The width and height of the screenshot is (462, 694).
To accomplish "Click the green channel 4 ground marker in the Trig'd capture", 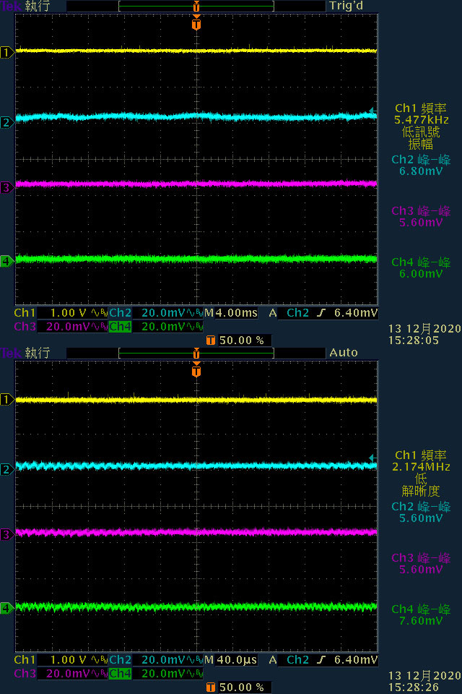I will pyautogui.click(x=6, y=261).
